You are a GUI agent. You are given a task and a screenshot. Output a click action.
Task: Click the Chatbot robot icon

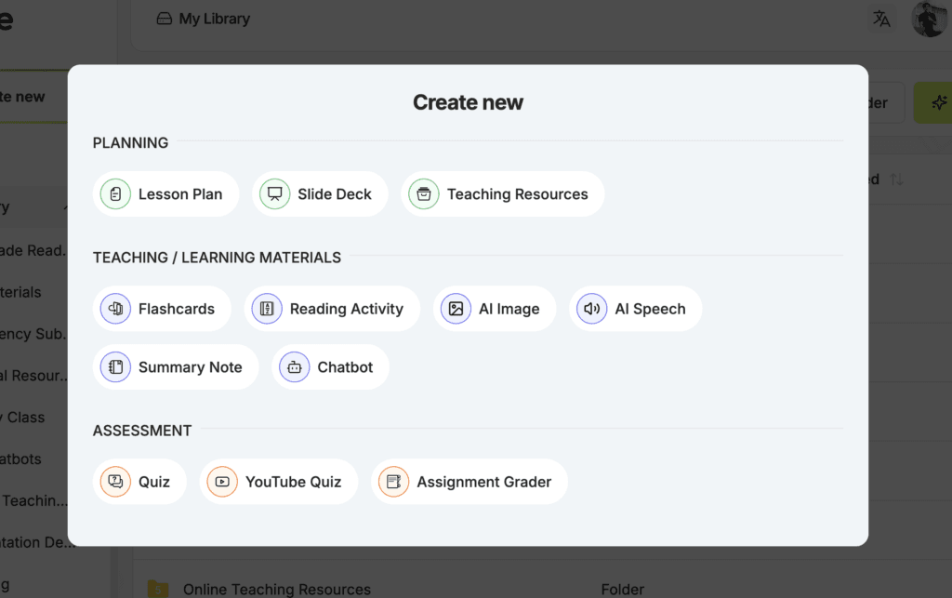coord(295,366)
